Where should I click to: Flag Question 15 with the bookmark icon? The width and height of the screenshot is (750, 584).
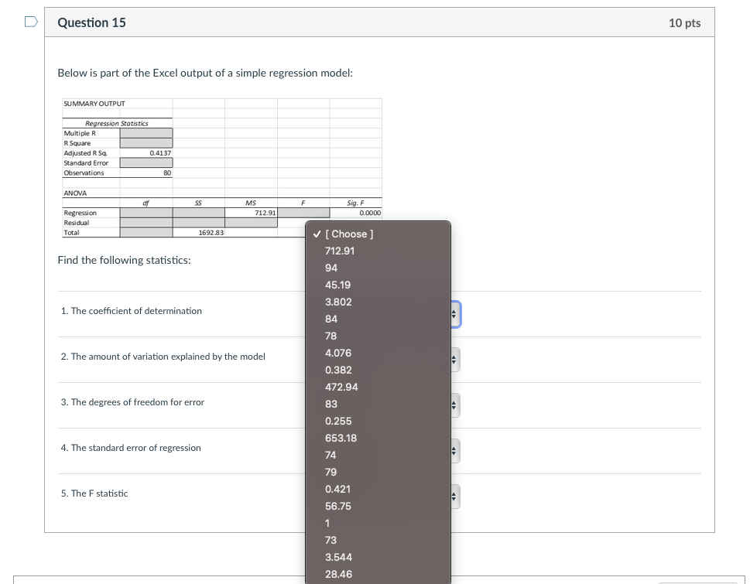pos(31,22)
